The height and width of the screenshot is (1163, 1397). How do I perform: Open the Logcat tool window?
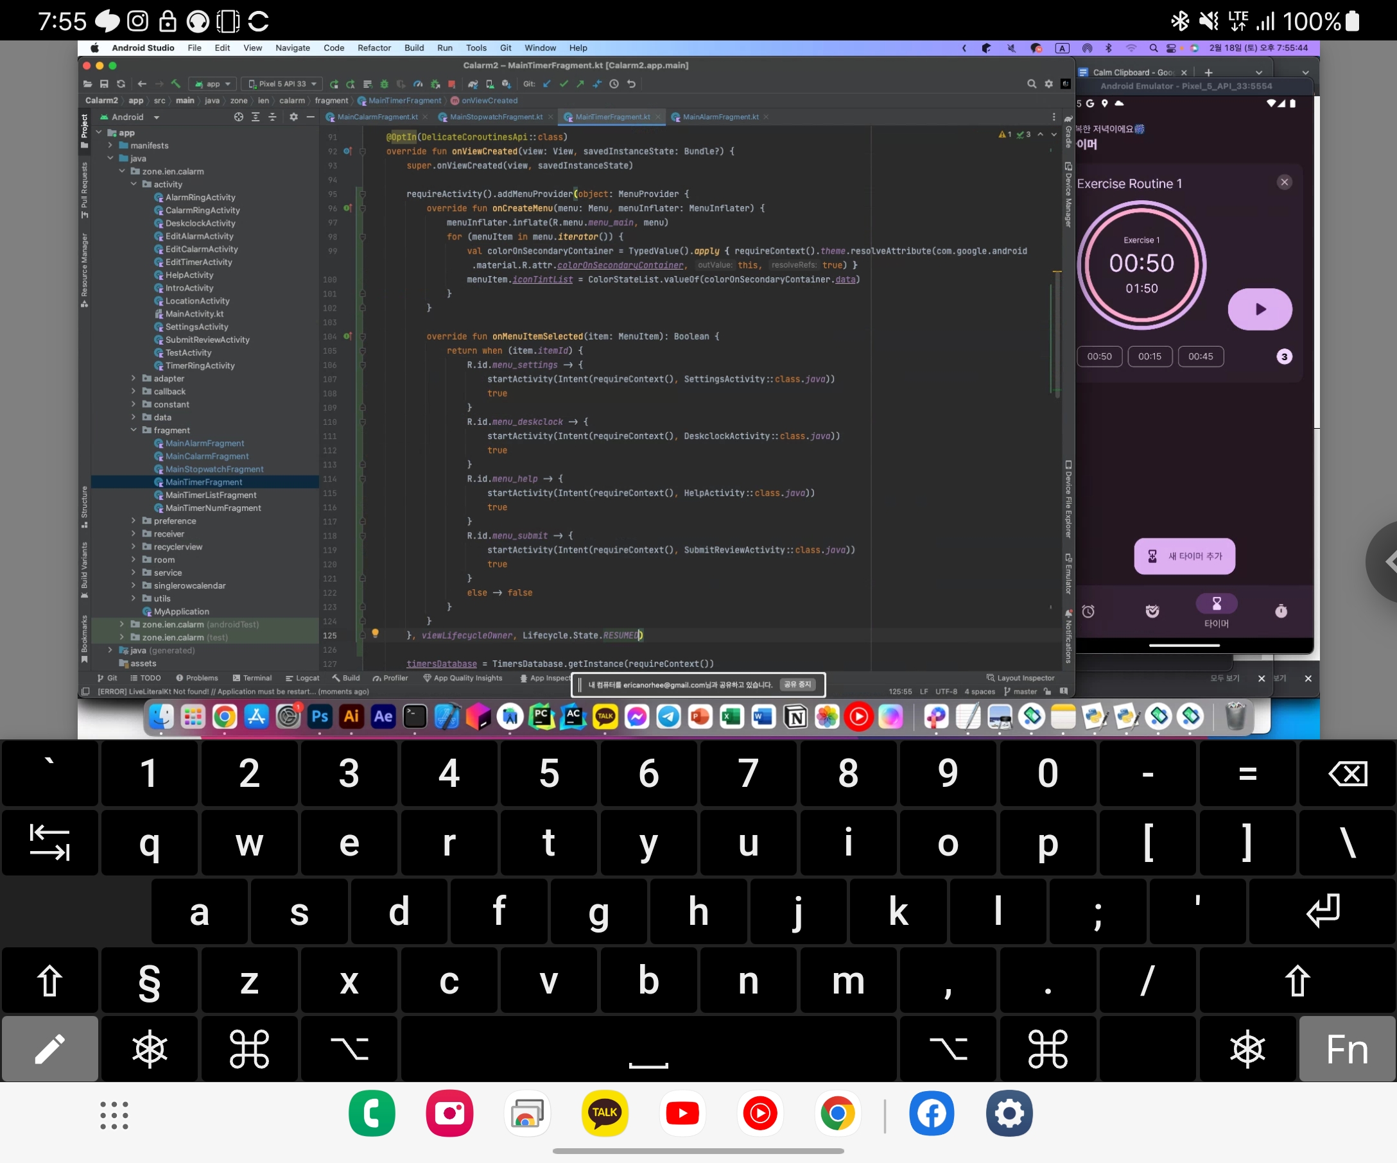(302, 678)
